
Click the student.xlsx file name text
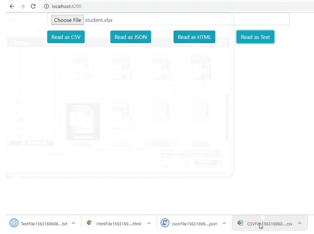click(x=99, y=20)
